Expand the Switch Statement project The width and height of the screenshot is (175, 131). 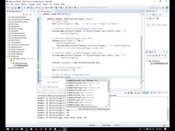click(7, 54)
